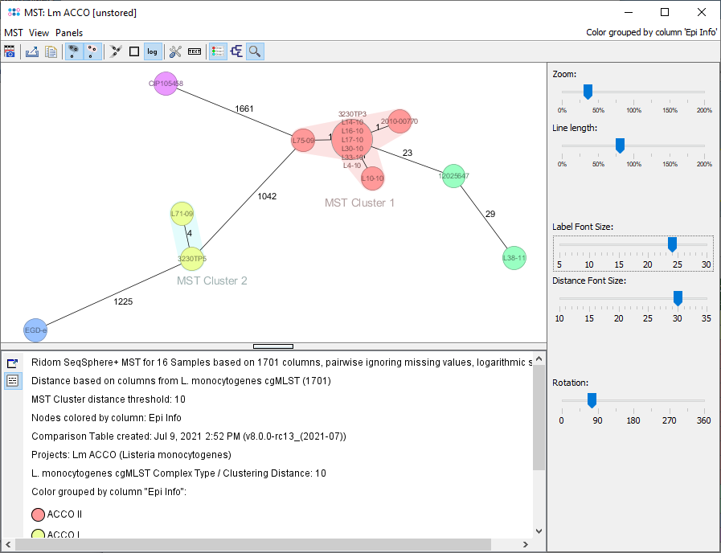Toggle the square node outline button
The height and width of the screenshot is (553, 721).
(x=134, y=51)
